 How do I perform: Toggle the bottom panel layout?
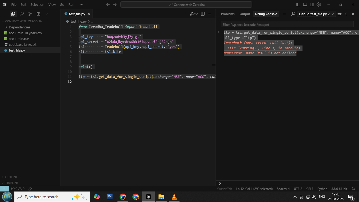[305, 4]
